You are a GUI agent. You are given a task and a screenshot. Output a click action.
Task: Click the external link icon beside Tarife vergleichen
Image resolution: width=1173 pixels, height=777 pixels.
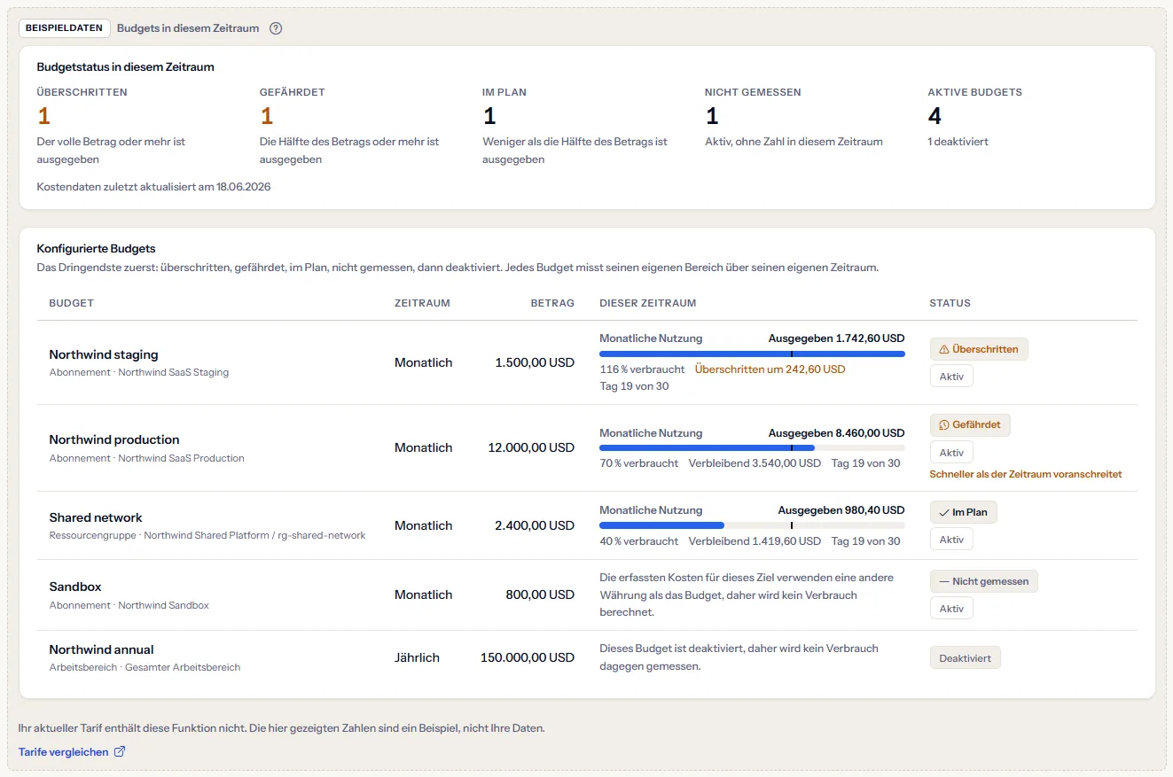pyautogui.click(x=120, y=752)
